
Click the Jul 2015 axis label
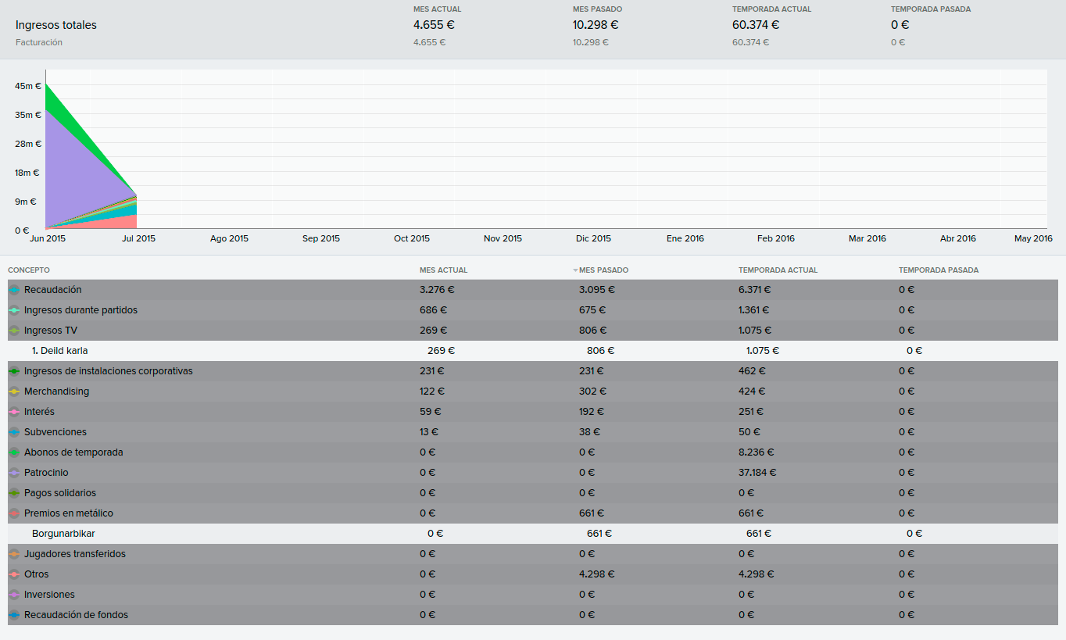pos(138,238)
